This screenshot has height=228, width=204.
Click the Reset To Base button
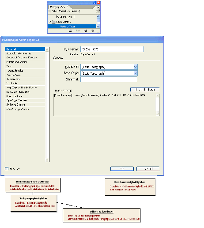coord(145,89)
